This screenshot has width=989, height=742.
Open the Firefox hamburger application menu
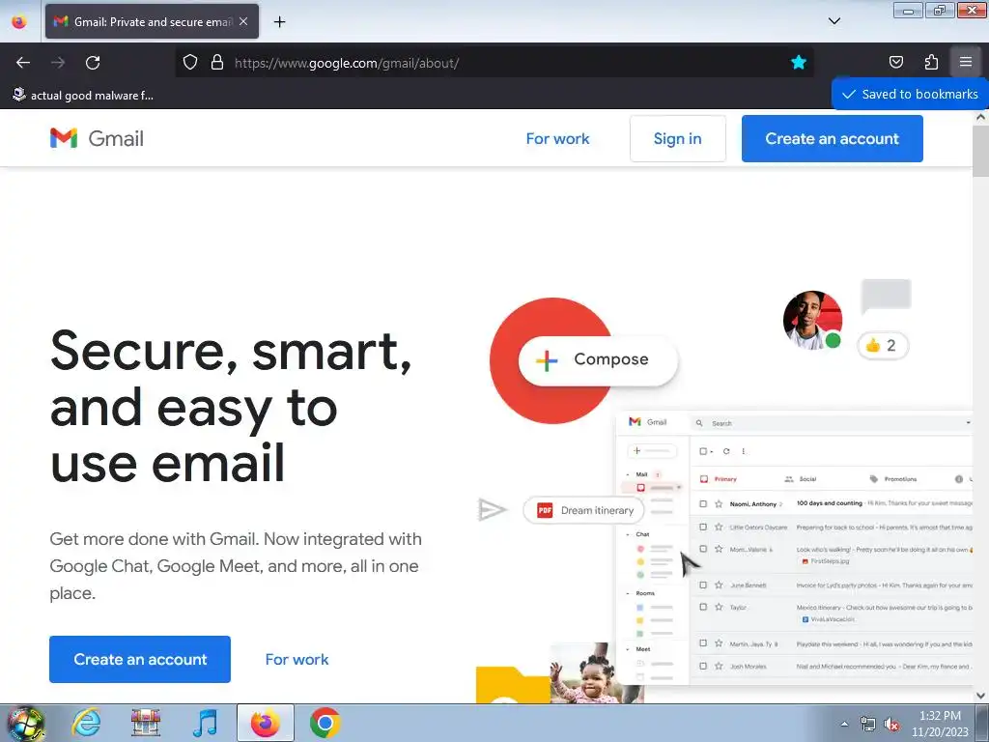pyautogui.click(x=965, y=62)
